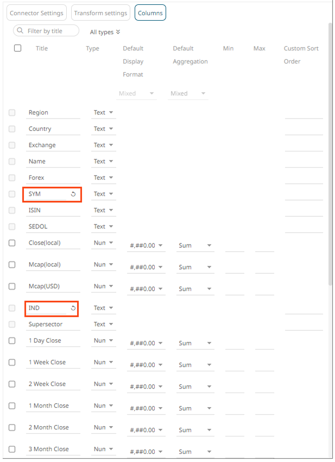Tick the 1 Day Close checkbox
The height and width of the screenshot is (462, 335).
[12, 341]
